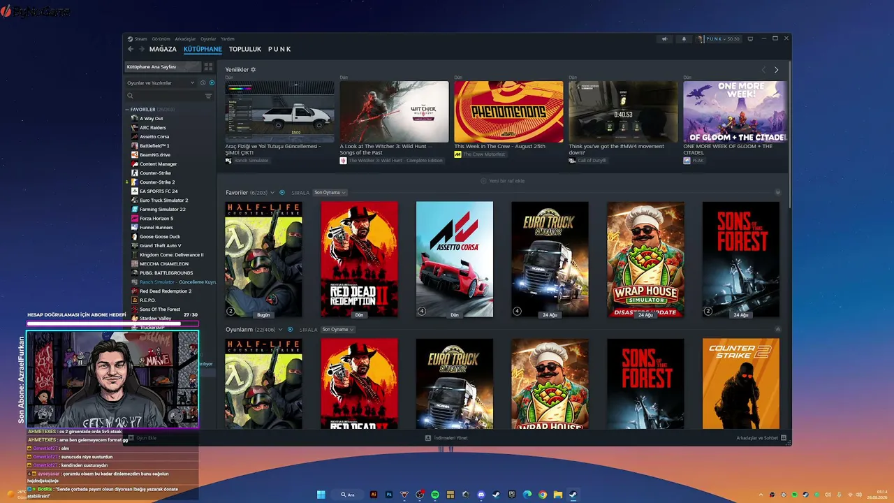Screen dimensions: 894x503
Task: Open Favoriler shelf Son Oynama sort dropdown
Action: coord(330,192)
